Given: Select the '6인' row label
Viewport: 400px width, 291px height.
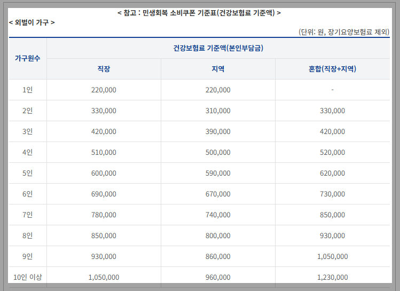Looking at the screenshot, I should 28,194.
